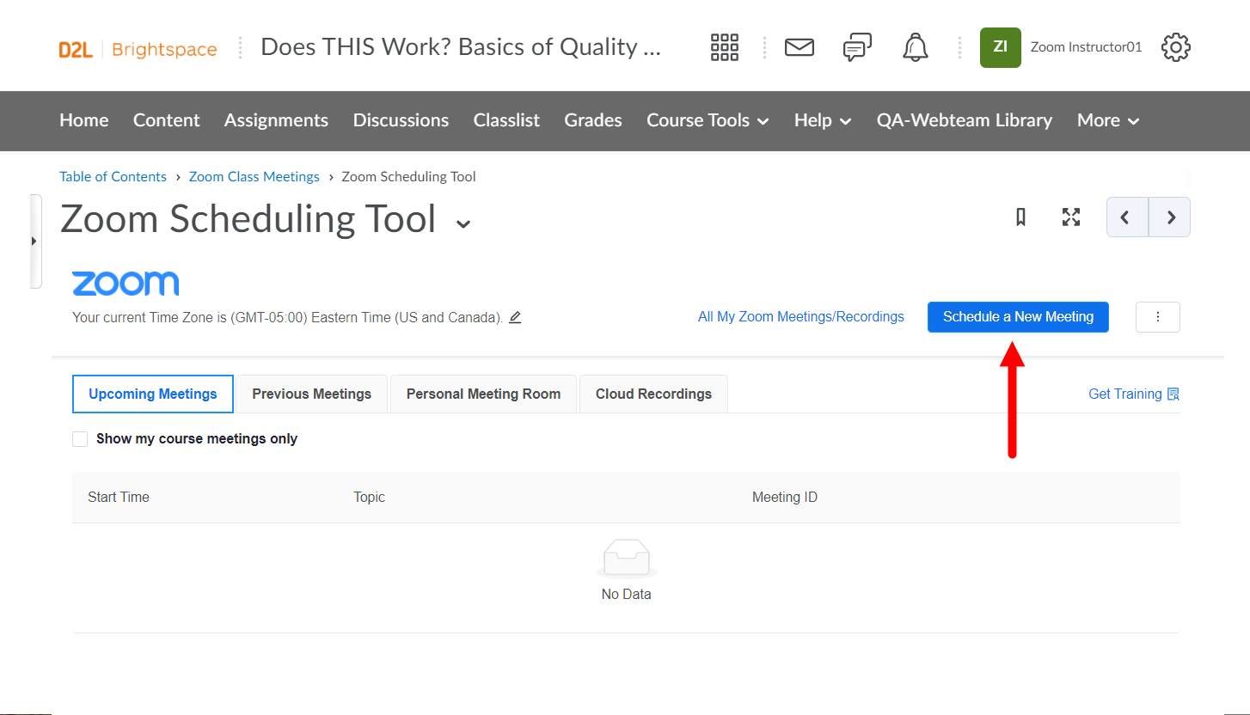Open Assignments in the navbar

coord(276,120)
